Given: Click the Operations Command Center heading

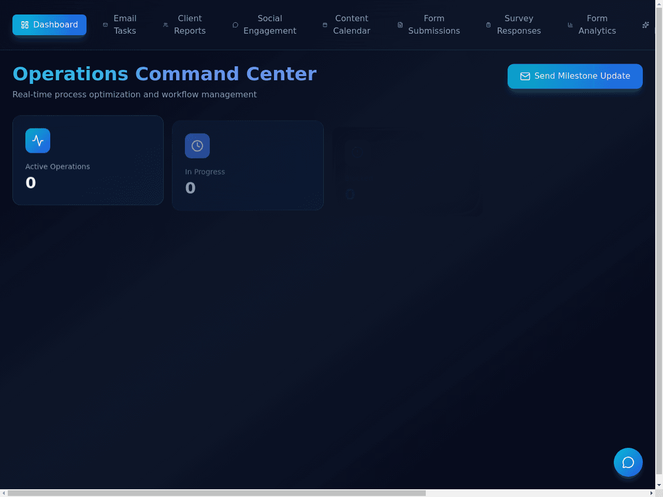Looking at the screenshot, I should coord(164,74).
